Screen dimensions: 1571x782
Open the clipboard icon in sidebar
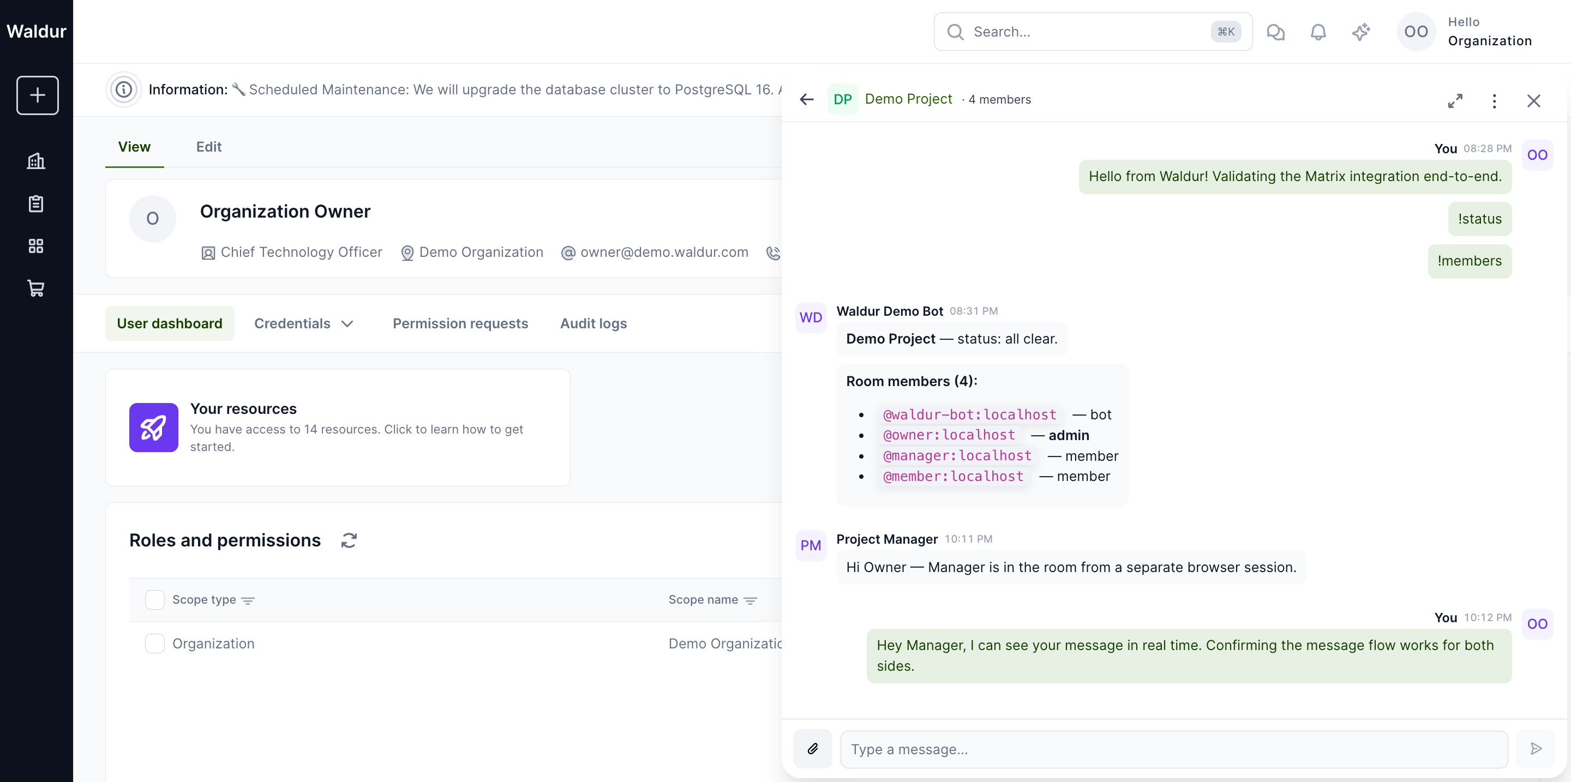coord(36,203)
